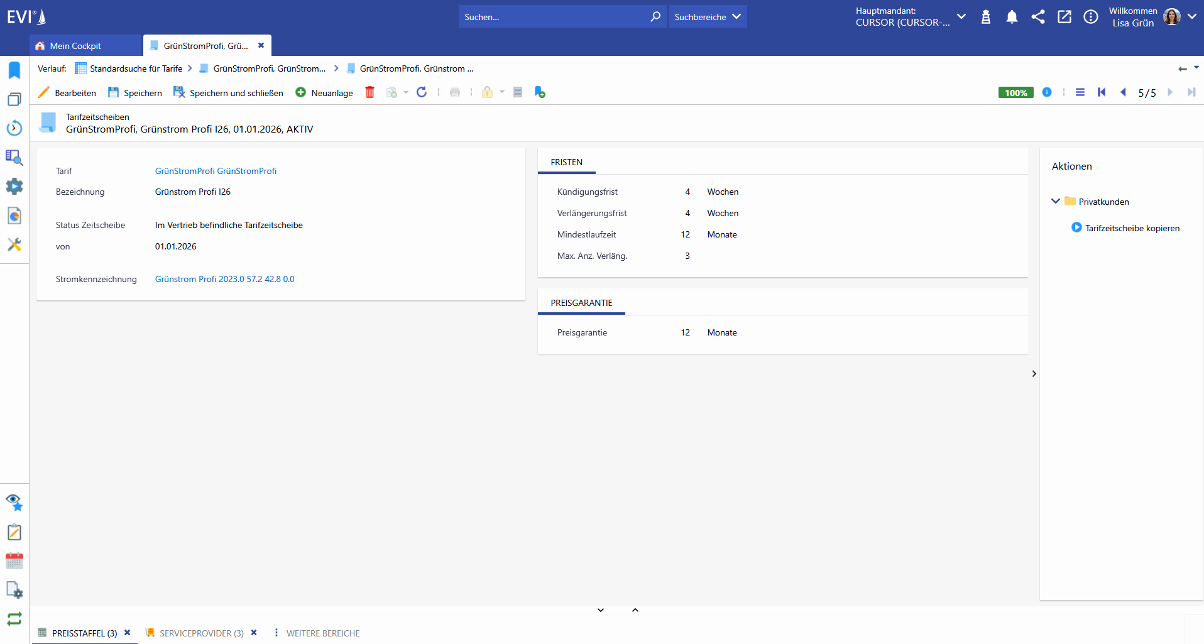Focus the Suchen search field
The width and height of the screenshot is (1204, 644).
click(554, 17)
